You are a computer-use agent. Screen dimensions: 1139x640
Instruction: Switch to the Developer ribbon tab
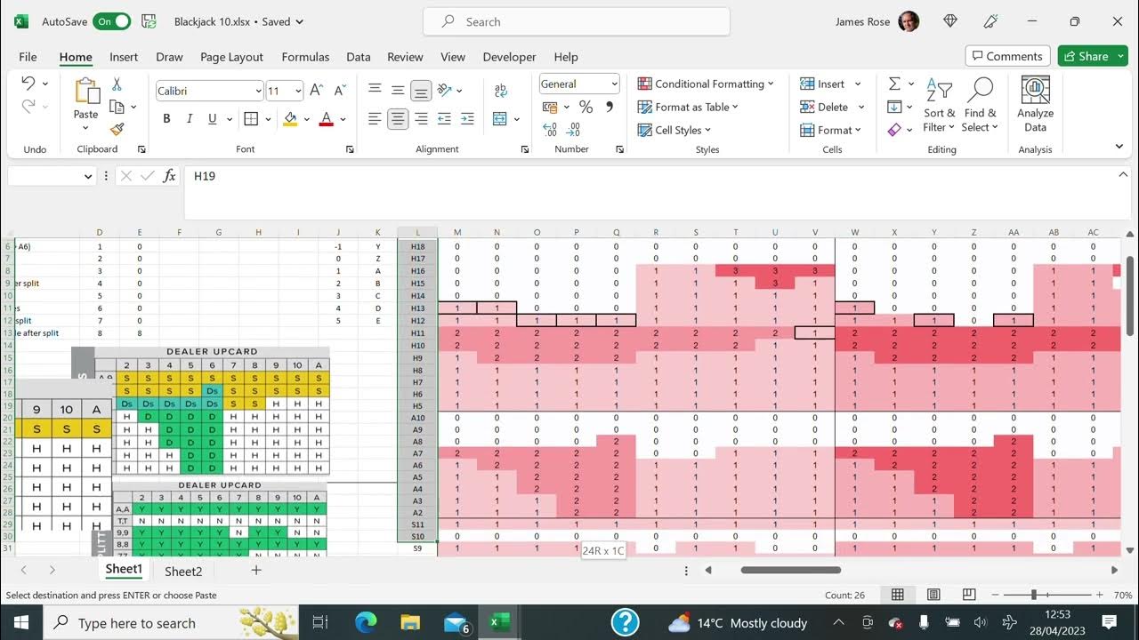point(509,57)
